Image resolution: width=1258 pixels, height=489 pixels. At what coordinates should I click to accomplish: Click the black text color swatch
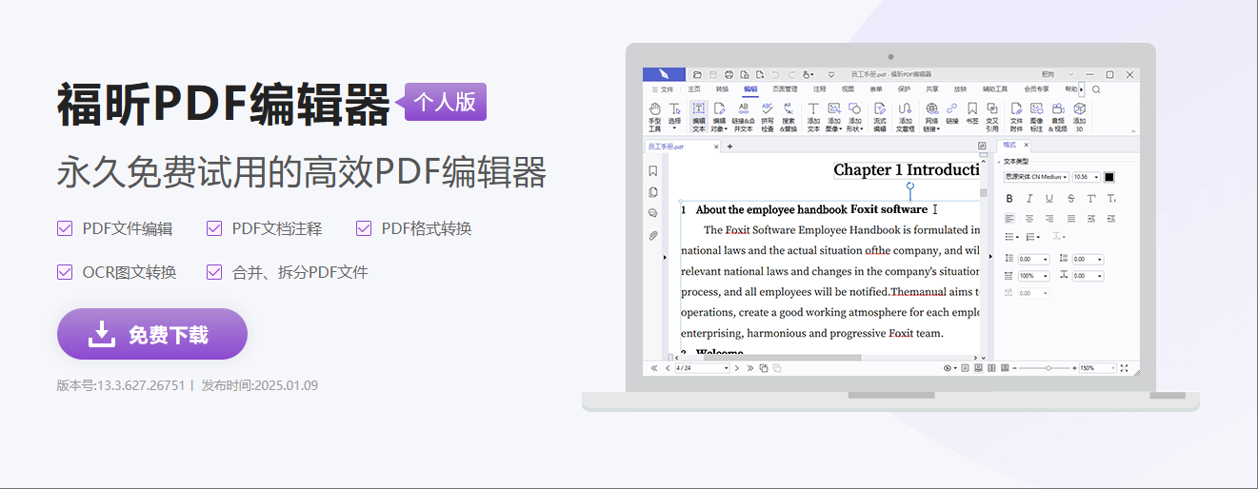click(x=1109, y=177)
